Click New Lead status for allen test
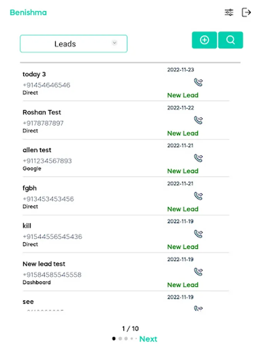This screenshot has width=260, height=347. click(183, 171)
